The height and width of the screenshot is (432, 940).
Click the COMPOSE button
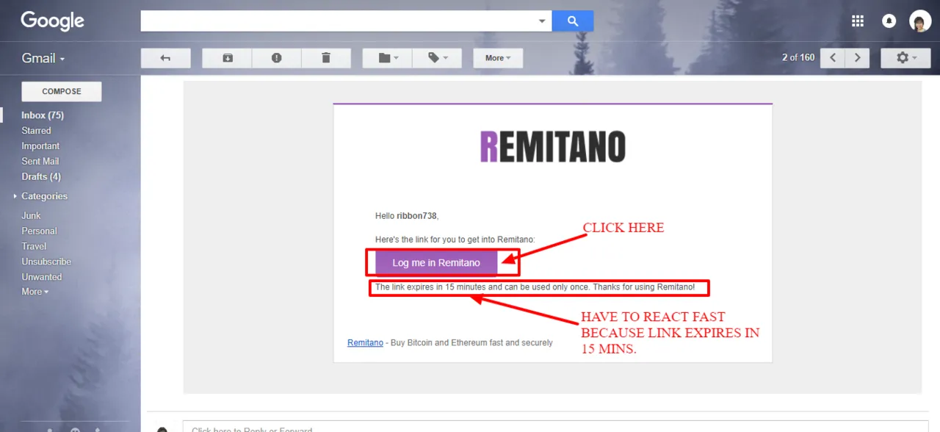click(x=62, y=91)
